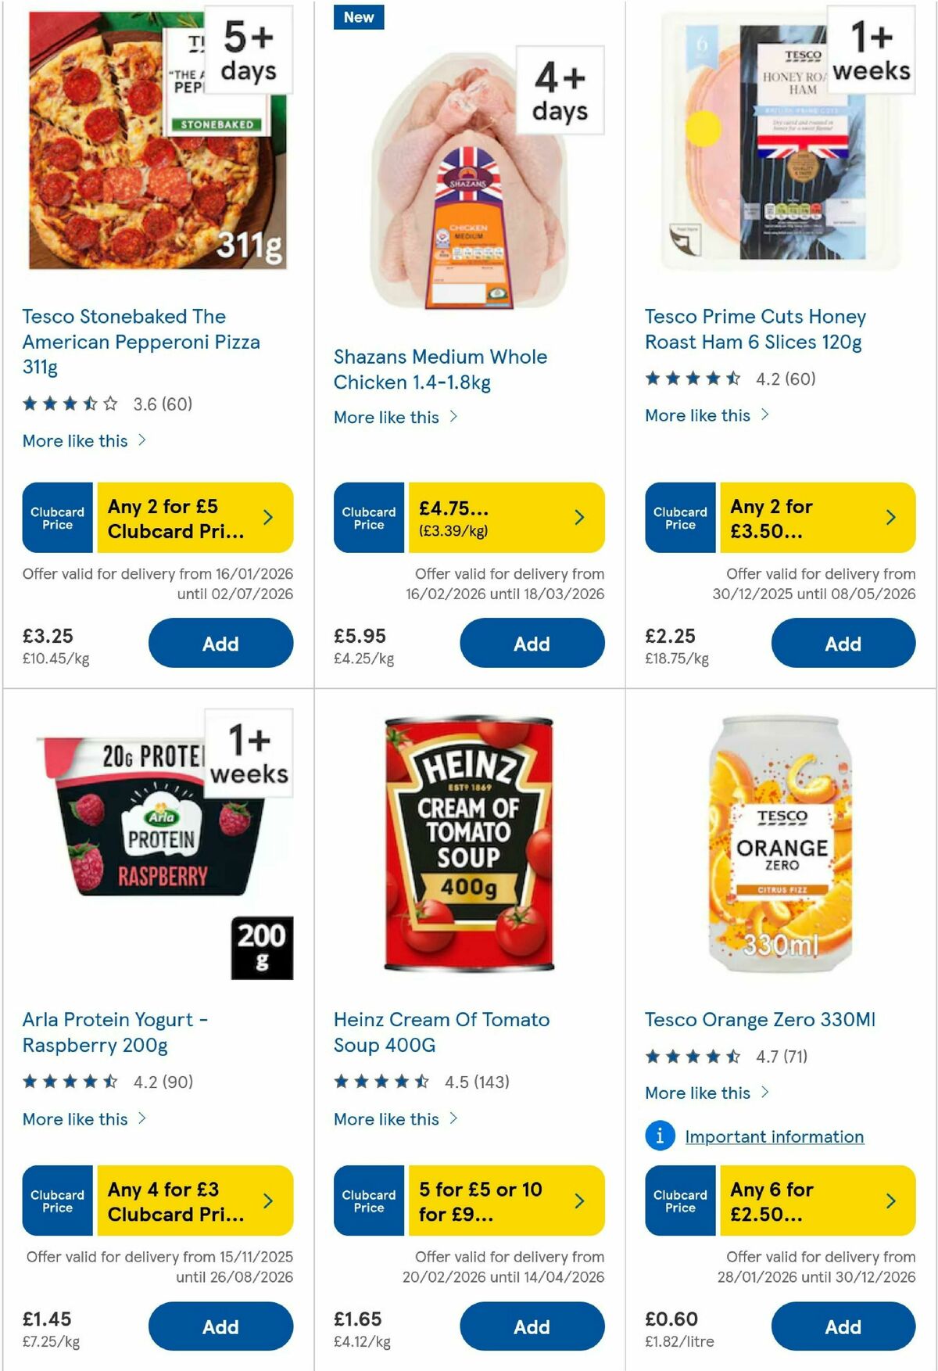Click Add for Arla Protein Yogurt Raspberry

[x=221, y=1327]
